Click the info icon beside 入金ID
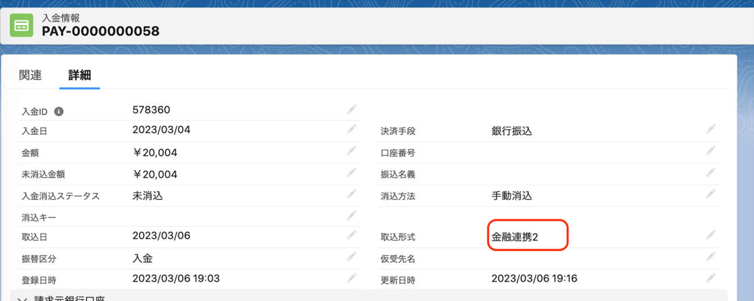The height and width of the screenshot is (301, 754). 59,112
